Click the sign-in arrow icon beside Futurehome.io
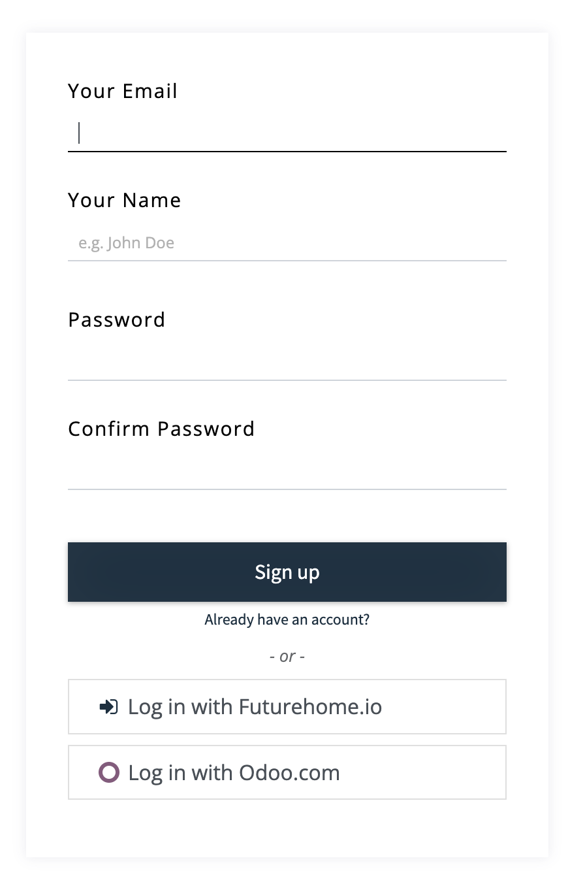The height and width of the screenshot is (886, 568). click(x=108, y=707)
